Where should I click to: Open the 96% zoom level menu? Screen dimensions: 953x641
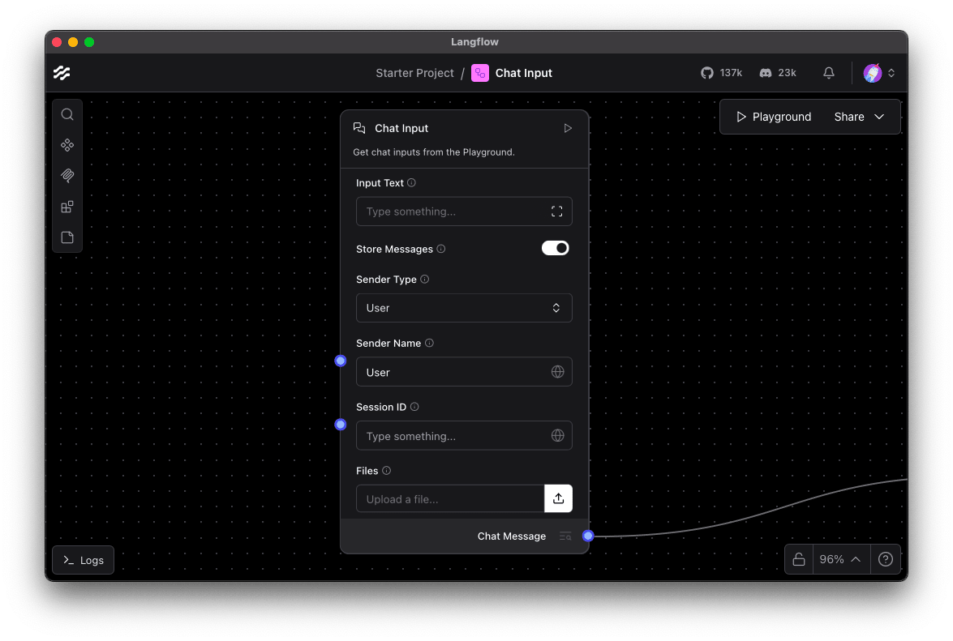coord(839,559)
